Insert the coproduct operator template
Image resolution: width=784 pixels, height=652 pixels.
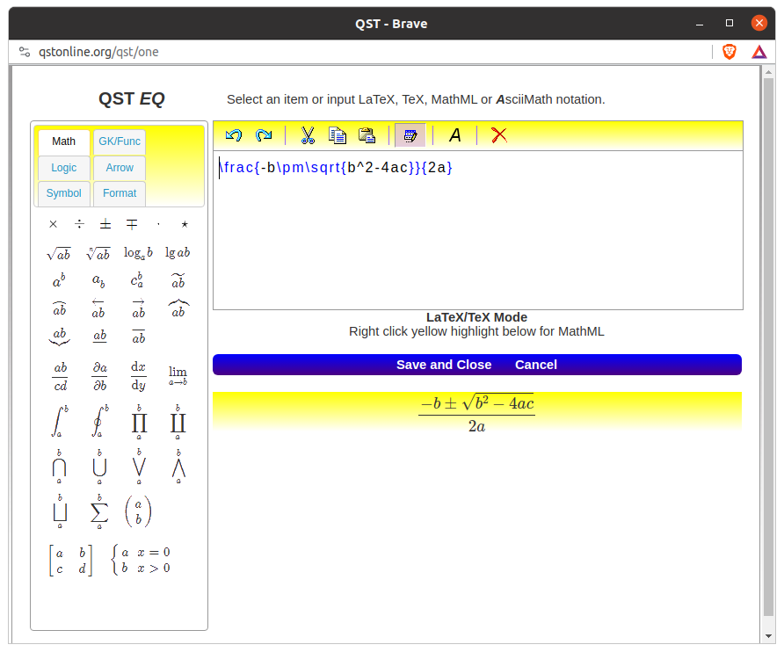178,423
